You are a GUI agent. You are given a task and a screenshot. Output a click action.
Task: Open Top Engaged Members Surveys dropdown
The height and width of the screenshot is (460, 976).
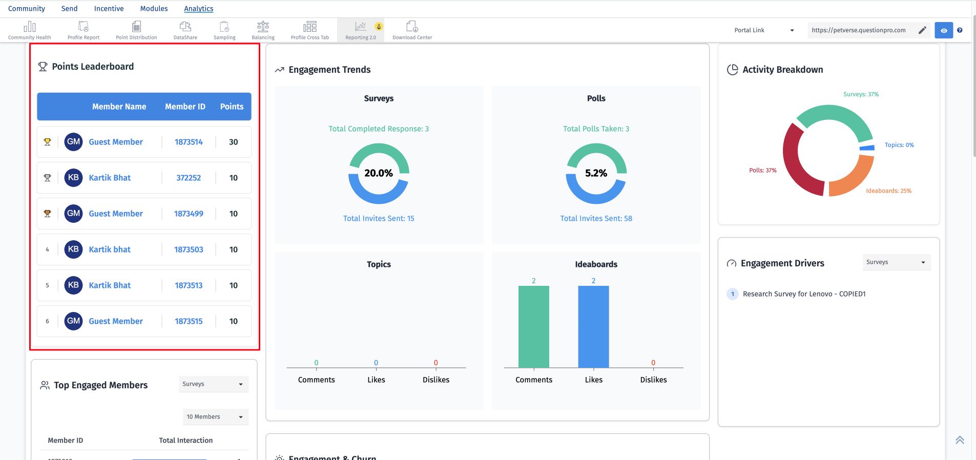pos(214,384)
